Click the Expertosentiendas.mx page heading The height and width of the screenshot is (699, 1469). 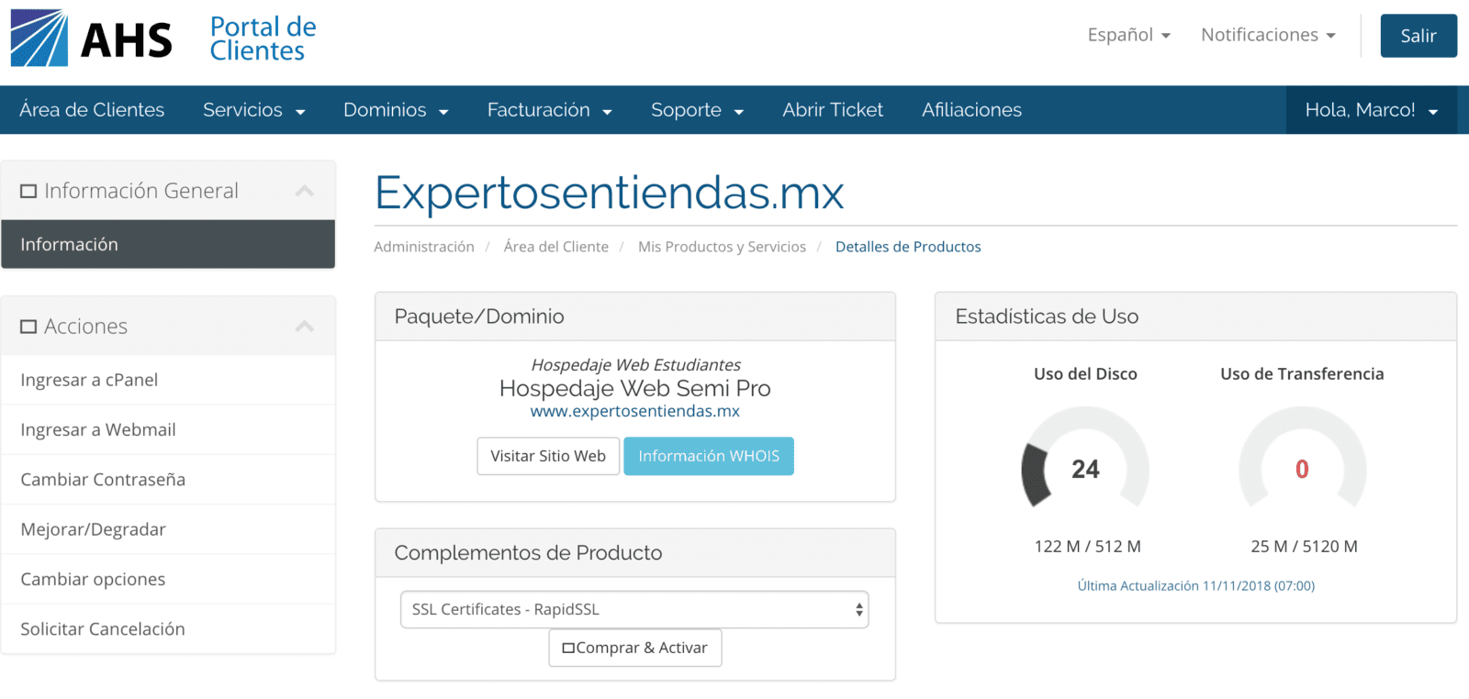click(x=609, y=193)
